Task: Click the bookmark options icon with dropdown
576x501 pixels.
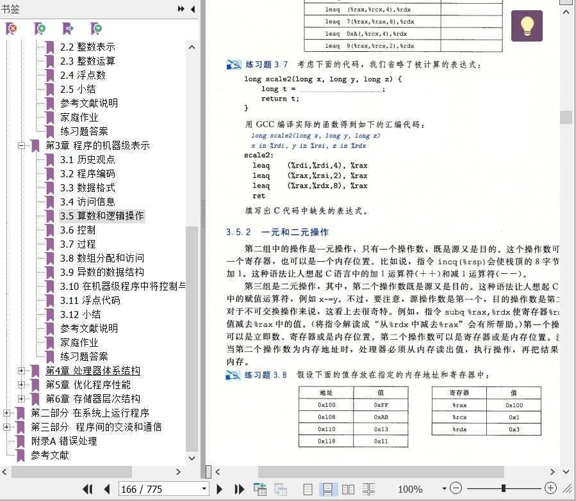Action: 96,29
